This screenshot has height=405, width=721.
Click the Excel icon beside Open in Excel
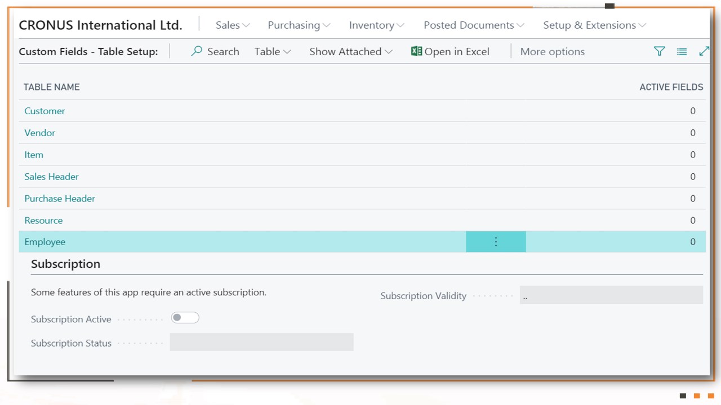click(x=416, y=51)
